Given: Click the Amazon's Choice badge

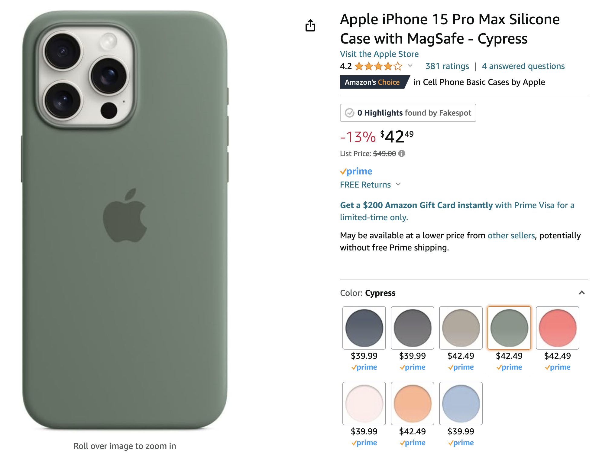Looking at the screenshot, I should [x=373, y=82].
